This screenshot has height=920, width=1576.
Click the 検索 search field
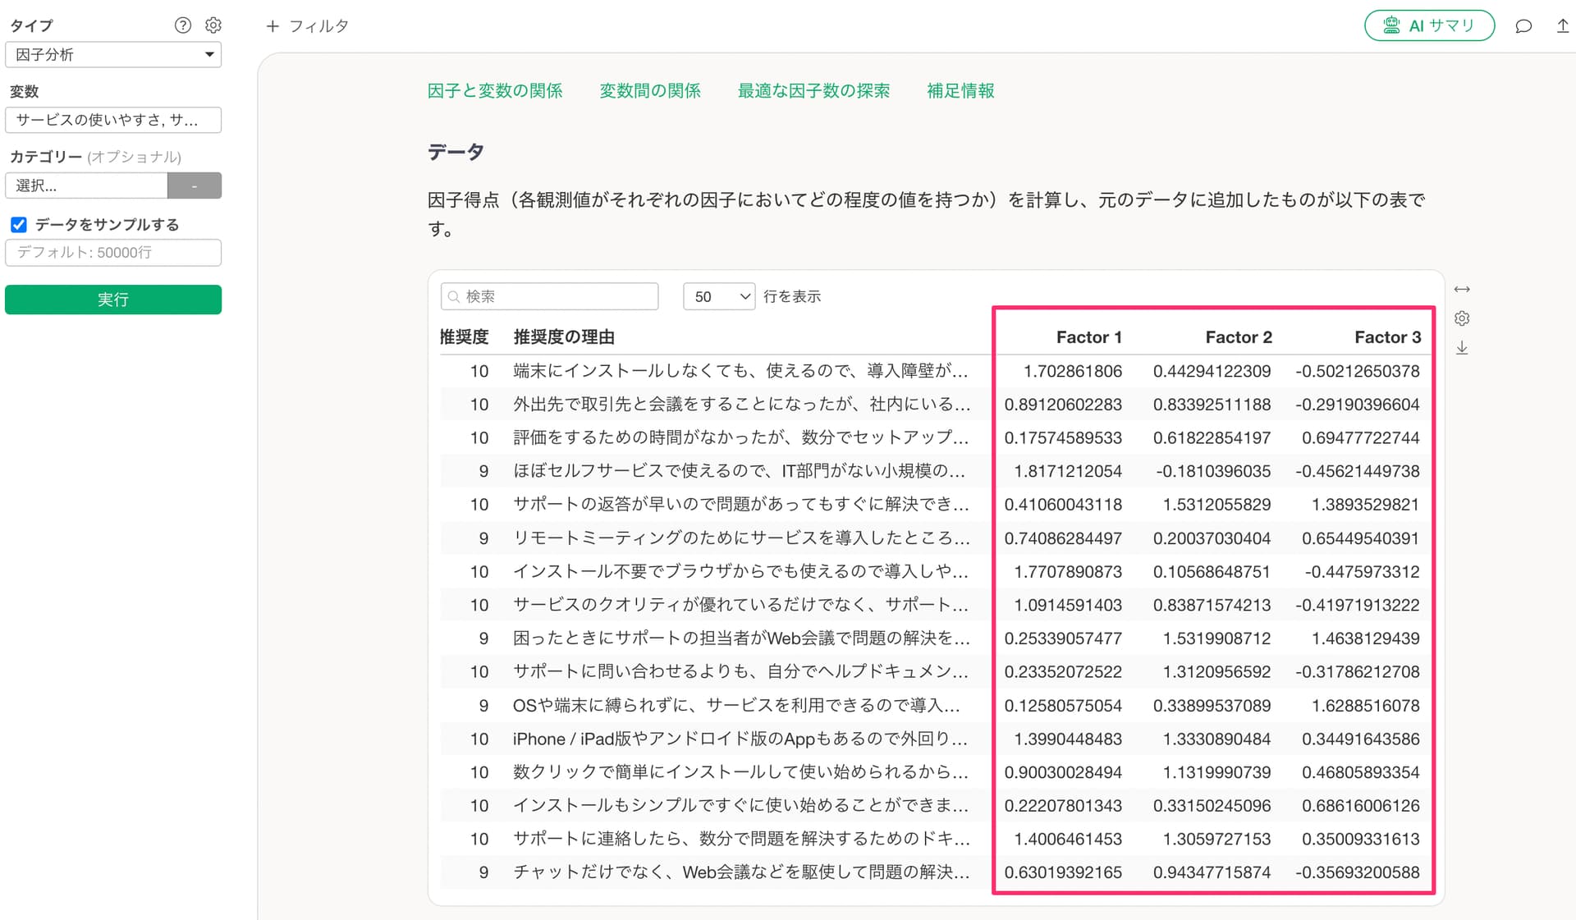tap(550, 296)
